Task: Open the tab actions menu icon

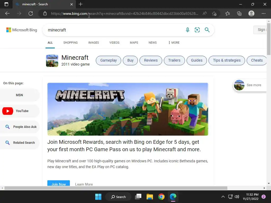Action: click(6, 4)
